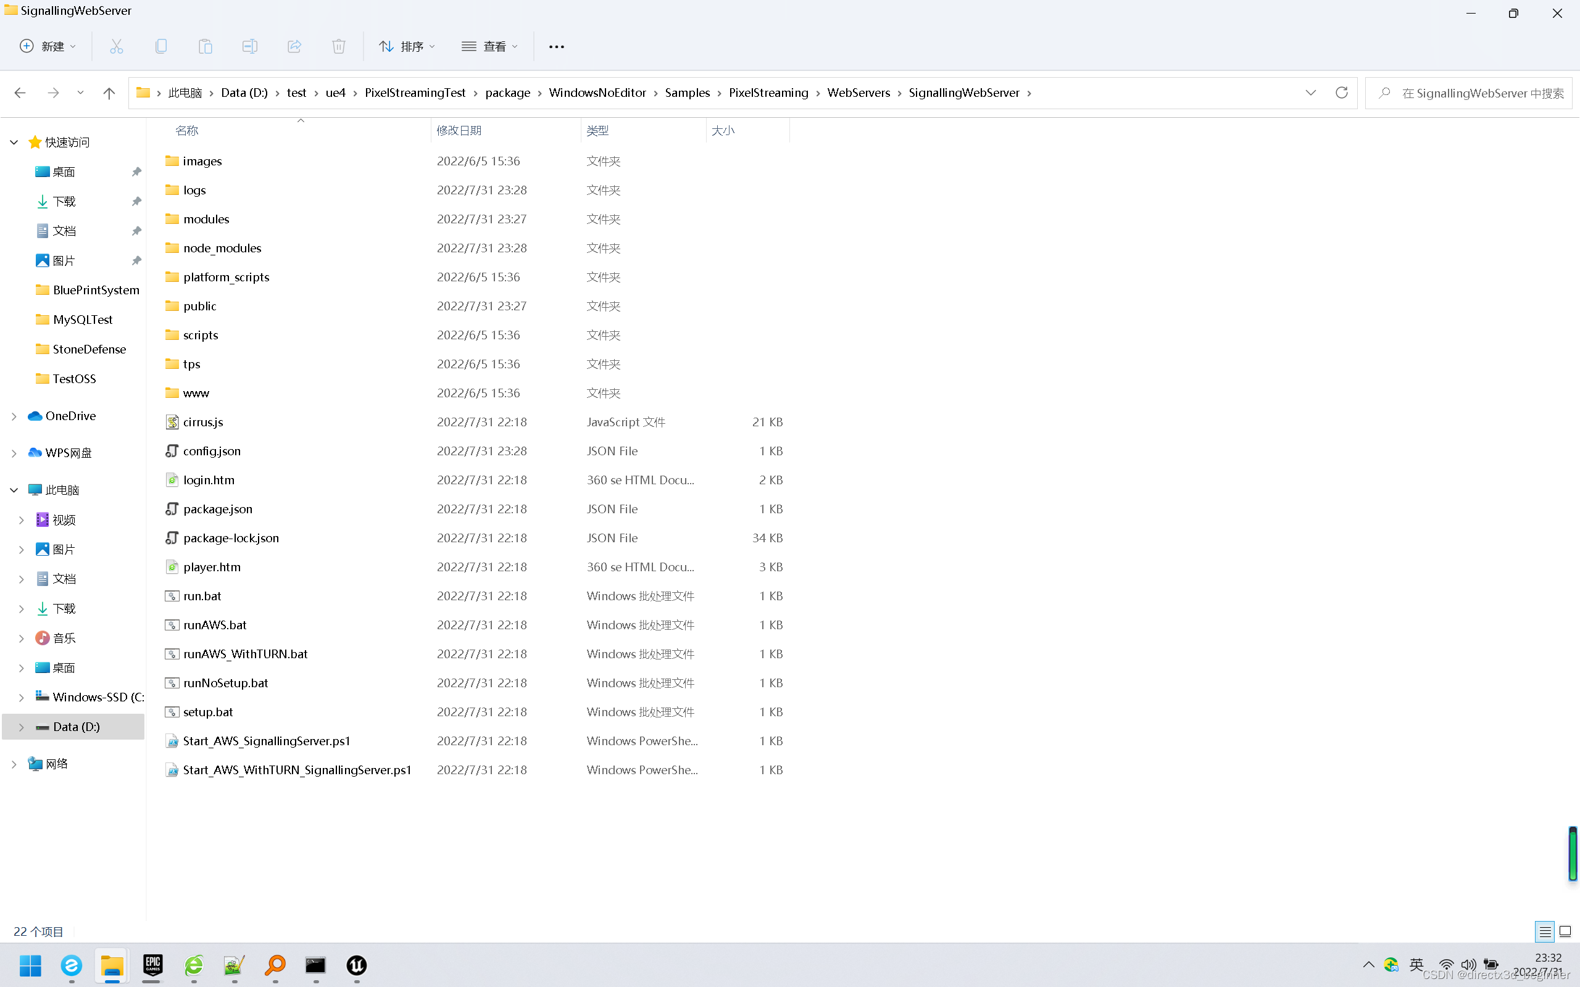Open Epic Games Launcher from taskbar
The height and width of the screenshot is (987, 1580).
(x=153, y=965)
